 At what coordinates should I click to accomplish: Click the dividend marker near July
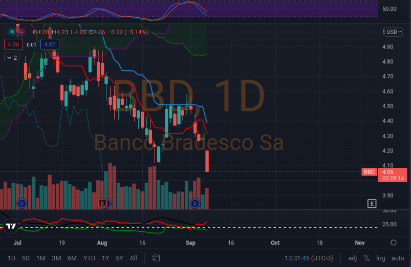pyautogui.click(x=21, y=203)
